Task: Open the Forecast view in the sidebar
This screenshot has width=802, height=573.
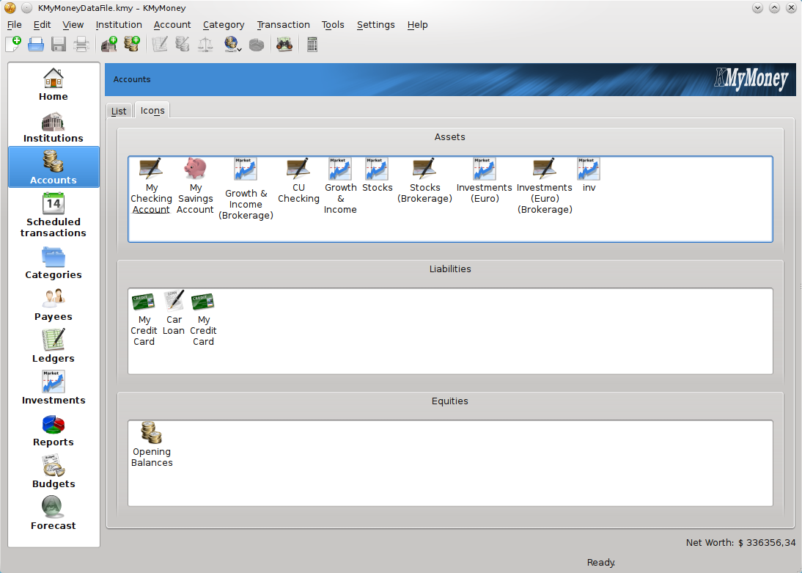Action: 54,514
